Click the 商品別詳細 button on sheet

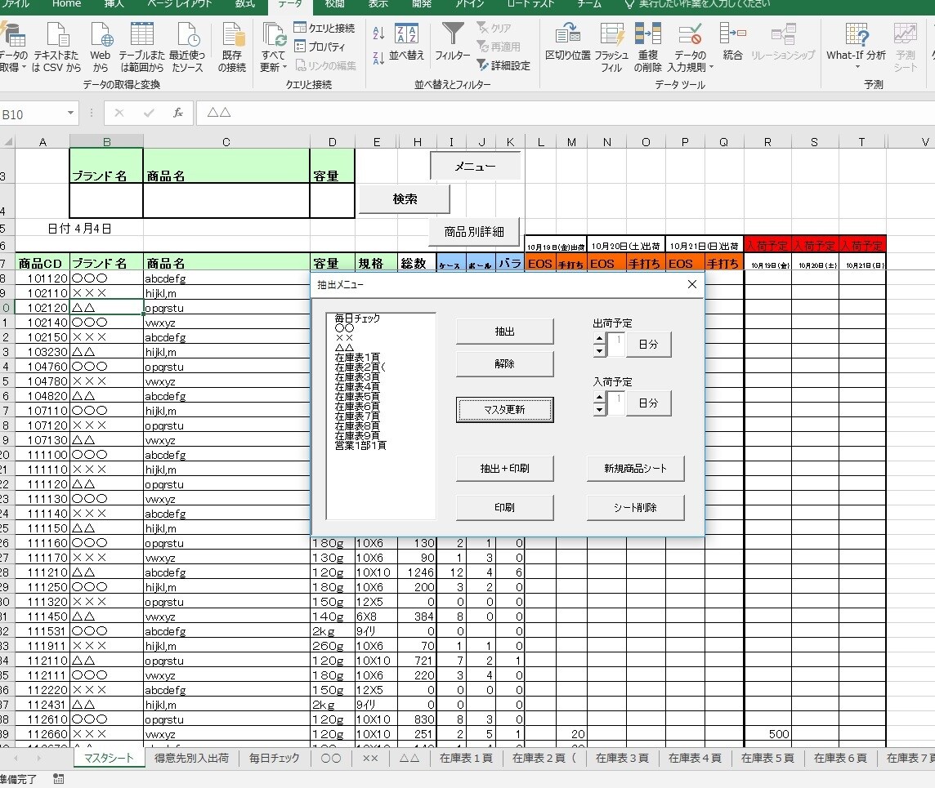(474, 232)
